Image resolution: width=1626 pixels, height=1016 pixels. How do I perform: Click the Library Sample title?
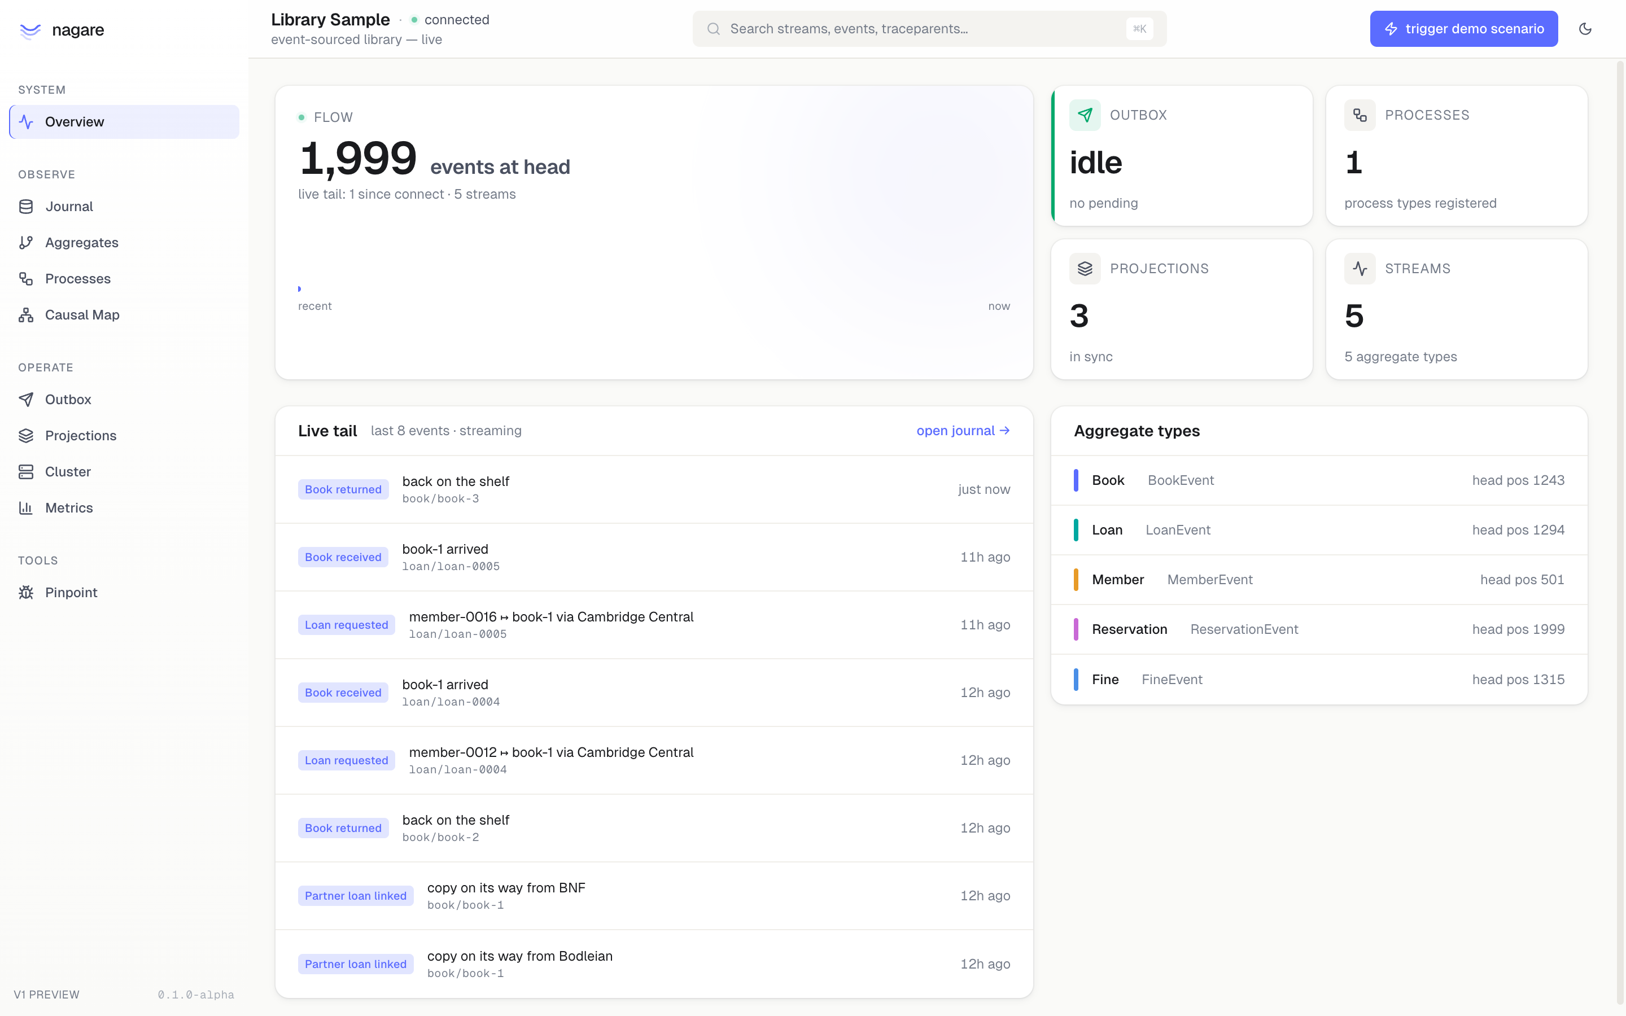click(330, 20)
